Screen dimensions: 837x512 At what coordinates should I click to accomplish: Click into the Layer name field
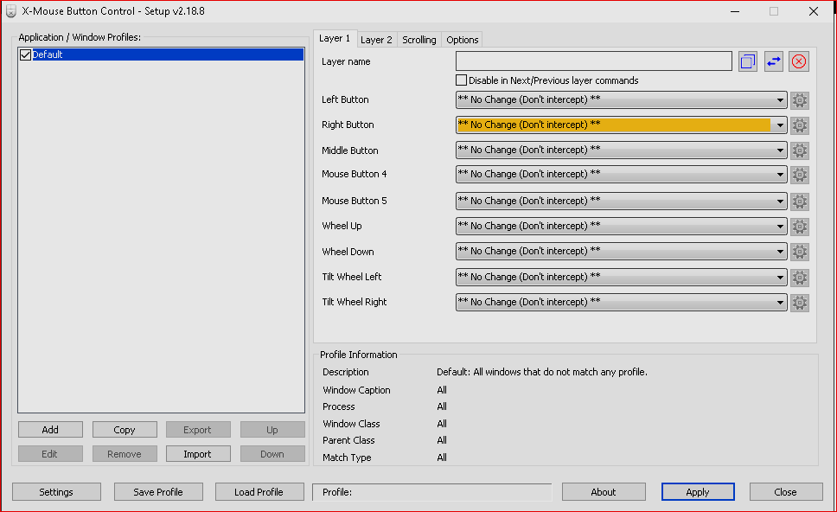point(593,61)
